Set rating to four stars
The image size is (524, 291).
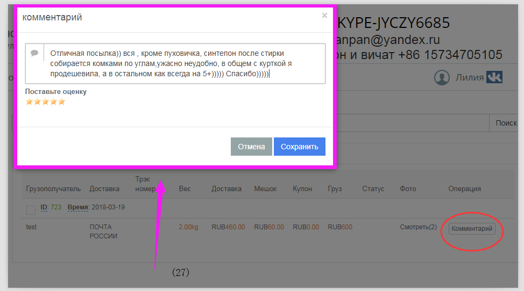click(53, 102)
